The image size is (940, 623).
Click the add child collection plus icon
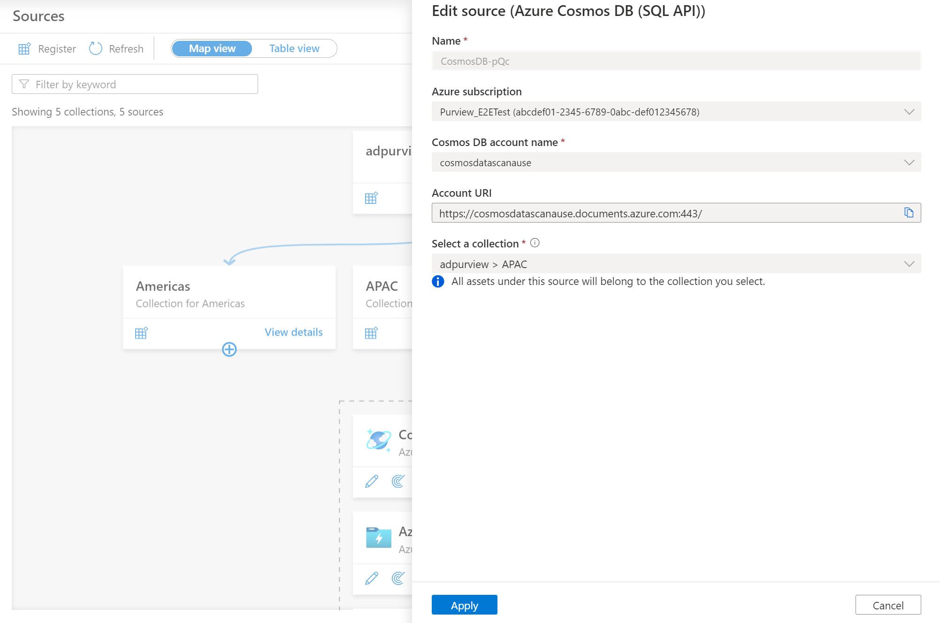pos(229,349)
